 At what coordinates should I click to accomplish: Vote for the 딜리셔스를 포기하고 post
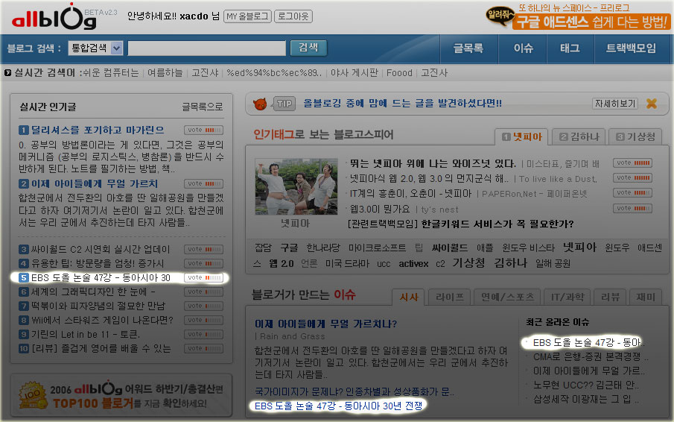204,130
